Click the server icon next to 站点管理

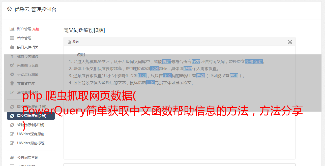click(12, 38)
